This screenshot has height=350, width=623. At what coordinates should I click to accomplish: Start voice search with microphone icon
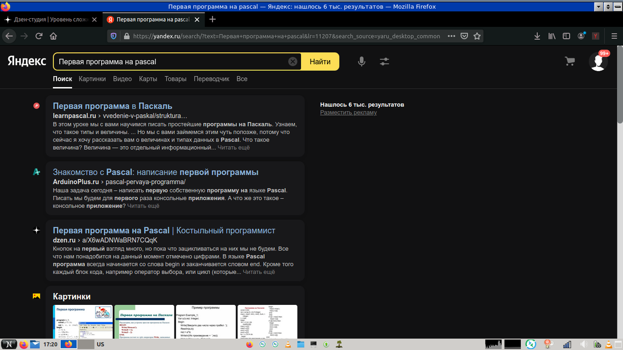click(x=362, y=61)
